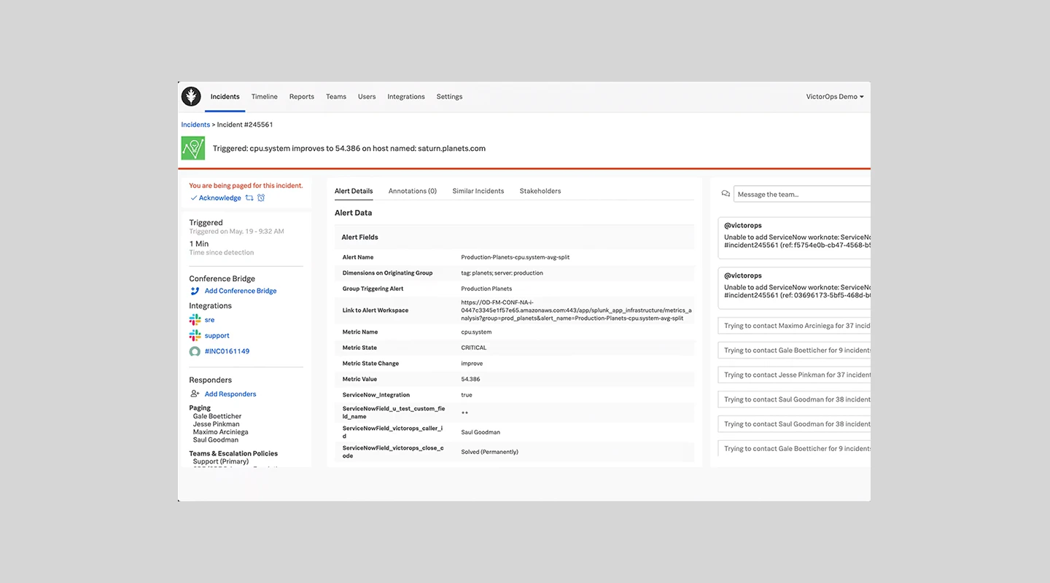The width and height of the screenshot is (1050, 583).
Task: Open the support Slack channel link
Action: coord(217,336)
